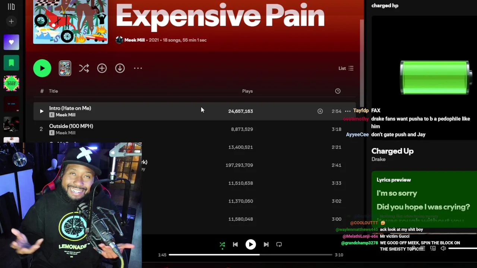Open the Liked Songs heart tile
The height and width of the screenshot is (268, 477).
point(11,42)
